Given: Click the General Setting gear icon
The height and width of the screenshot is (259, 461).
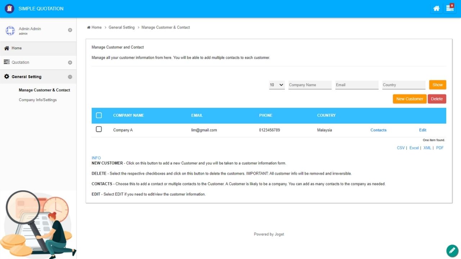Looking at the screenshot, I should (6, 77).
